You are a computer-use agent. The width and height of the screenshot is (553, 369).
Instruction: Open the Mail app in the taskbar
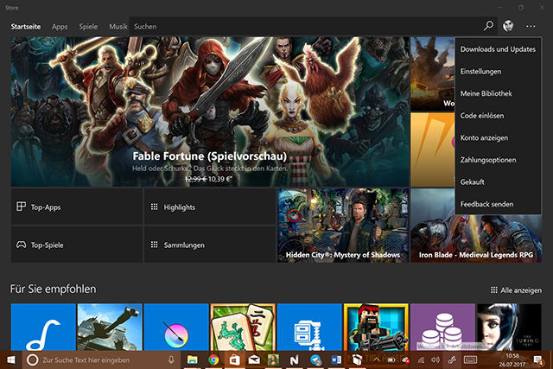(x=254, y=359)
